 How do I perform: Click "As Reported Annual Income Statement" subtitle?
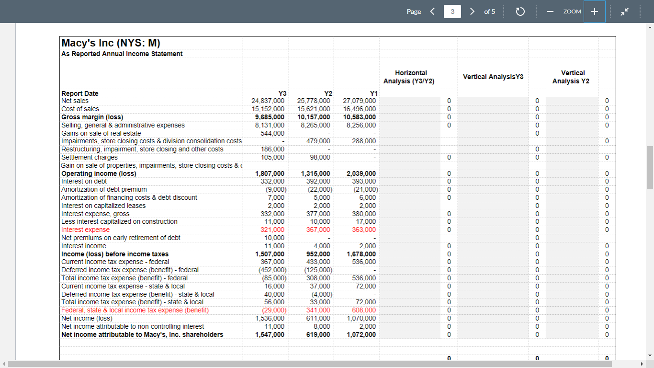click(122, 54)
